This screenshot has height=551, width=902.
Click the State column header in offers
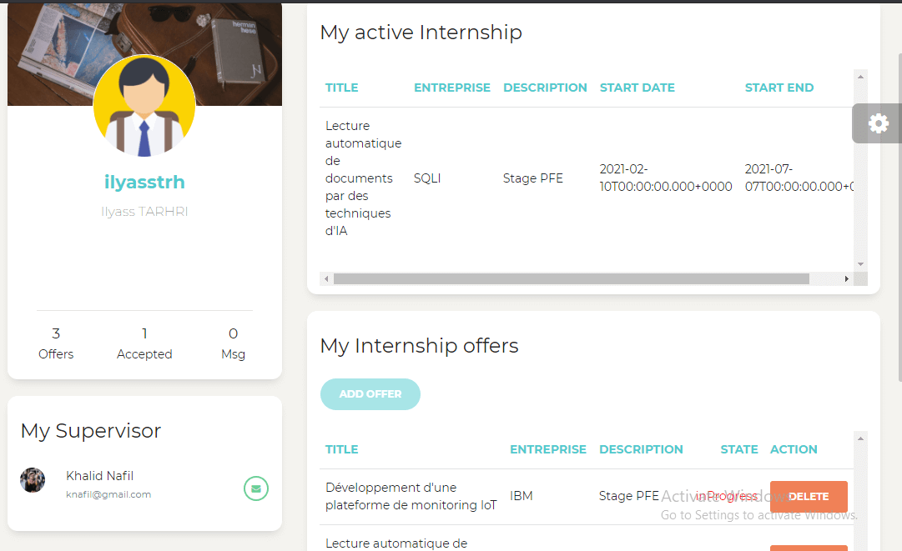pyautogui.click(x=739, y=449)
